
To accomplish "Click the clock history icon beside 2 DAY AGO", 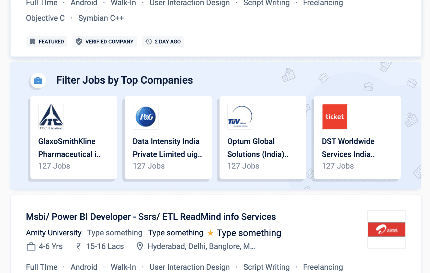I will click(x=148, y=42).
